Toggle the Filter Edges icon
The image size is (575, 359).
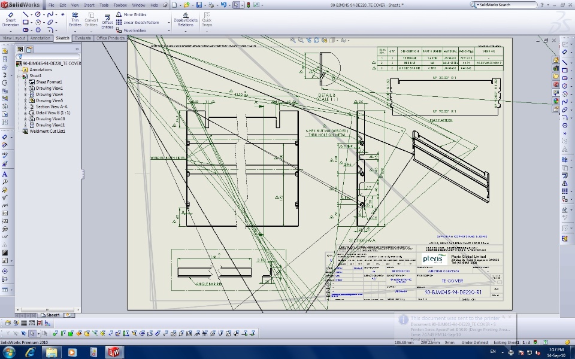click(63, 333)
